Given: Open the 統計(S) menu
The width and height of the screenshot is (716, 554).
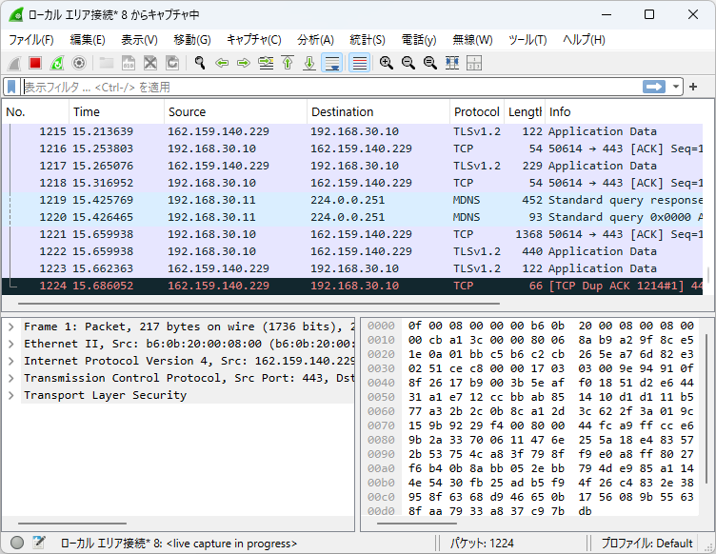Looking at the screenshot, I should (x=368, y=40).
